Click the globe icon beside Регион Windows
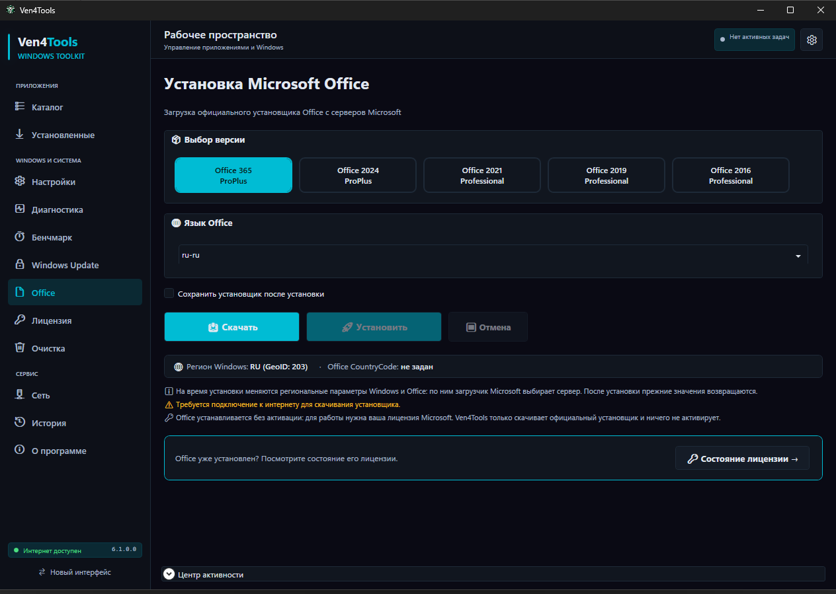The image size is (836, 594). coord(179,367)
